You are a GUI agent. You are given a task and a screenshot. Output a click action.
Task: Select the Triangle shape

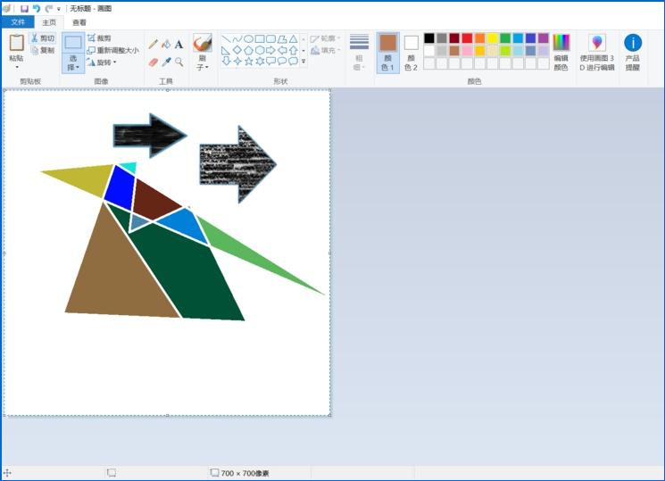293,39
